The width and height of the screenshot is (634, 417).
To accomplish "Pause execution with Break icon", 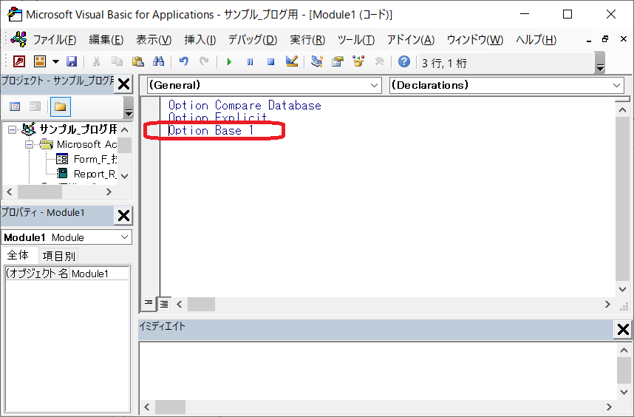I will click(250, 62).
